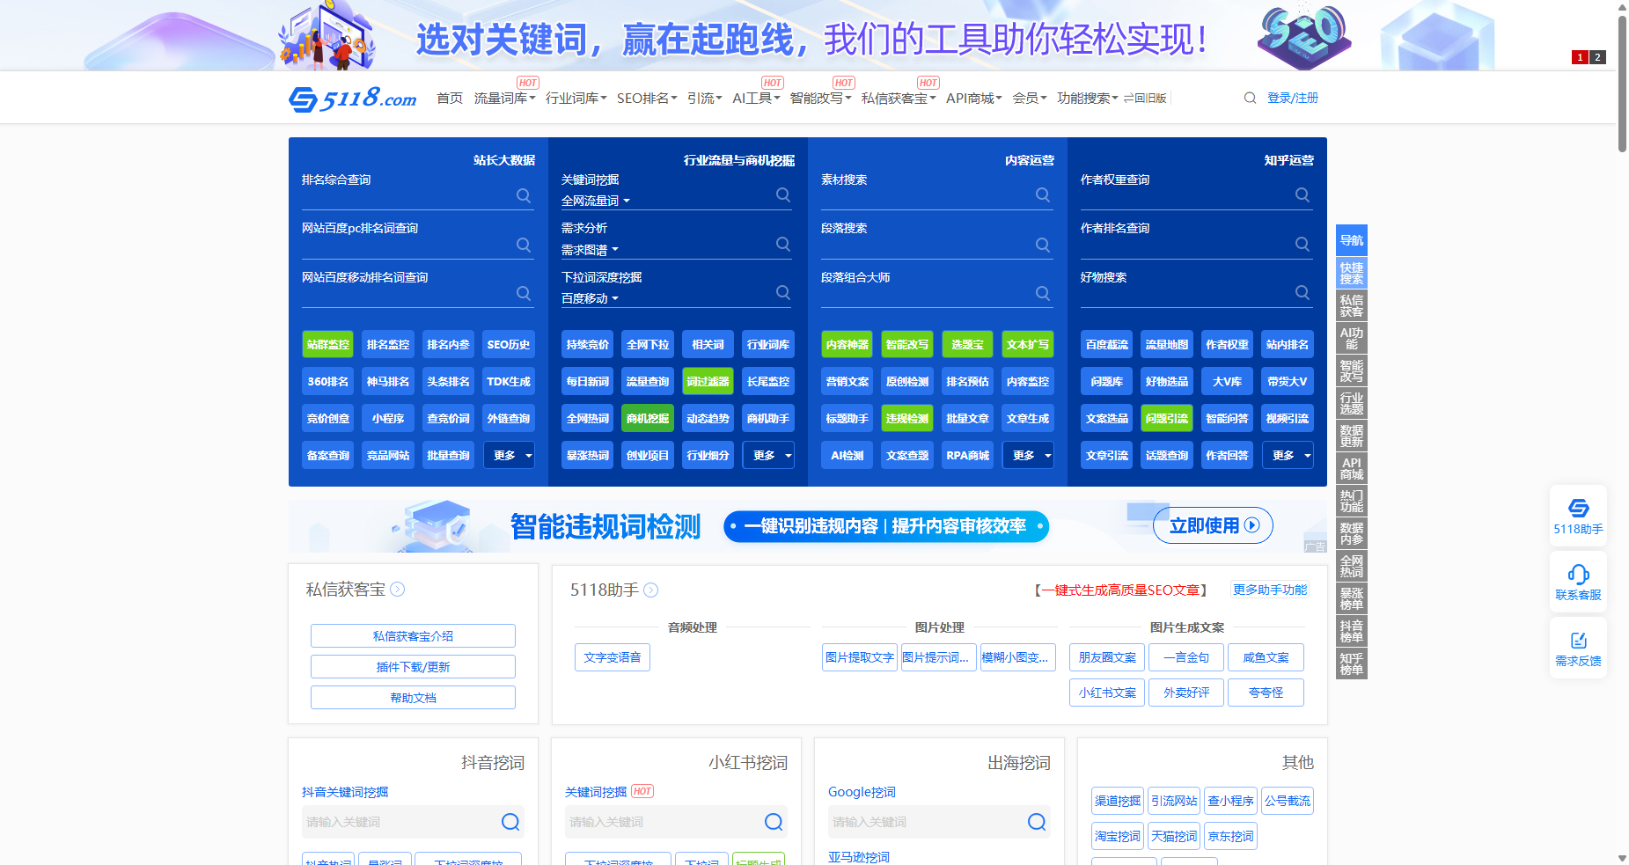Expand 更多 in 行业流量与商机挖掘 panel

[x=768, y=455]
